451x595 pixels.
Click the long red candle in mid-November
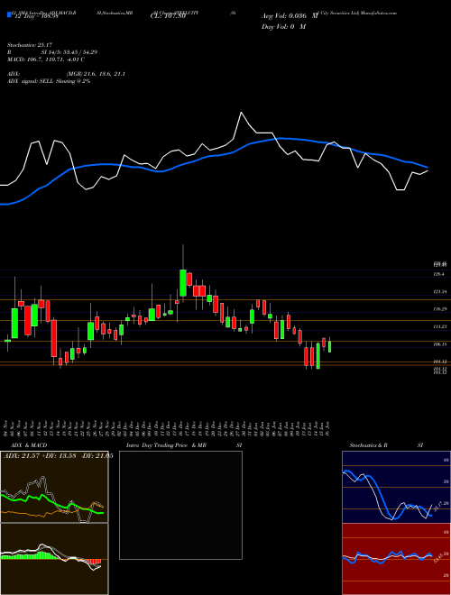coord(54,338)
